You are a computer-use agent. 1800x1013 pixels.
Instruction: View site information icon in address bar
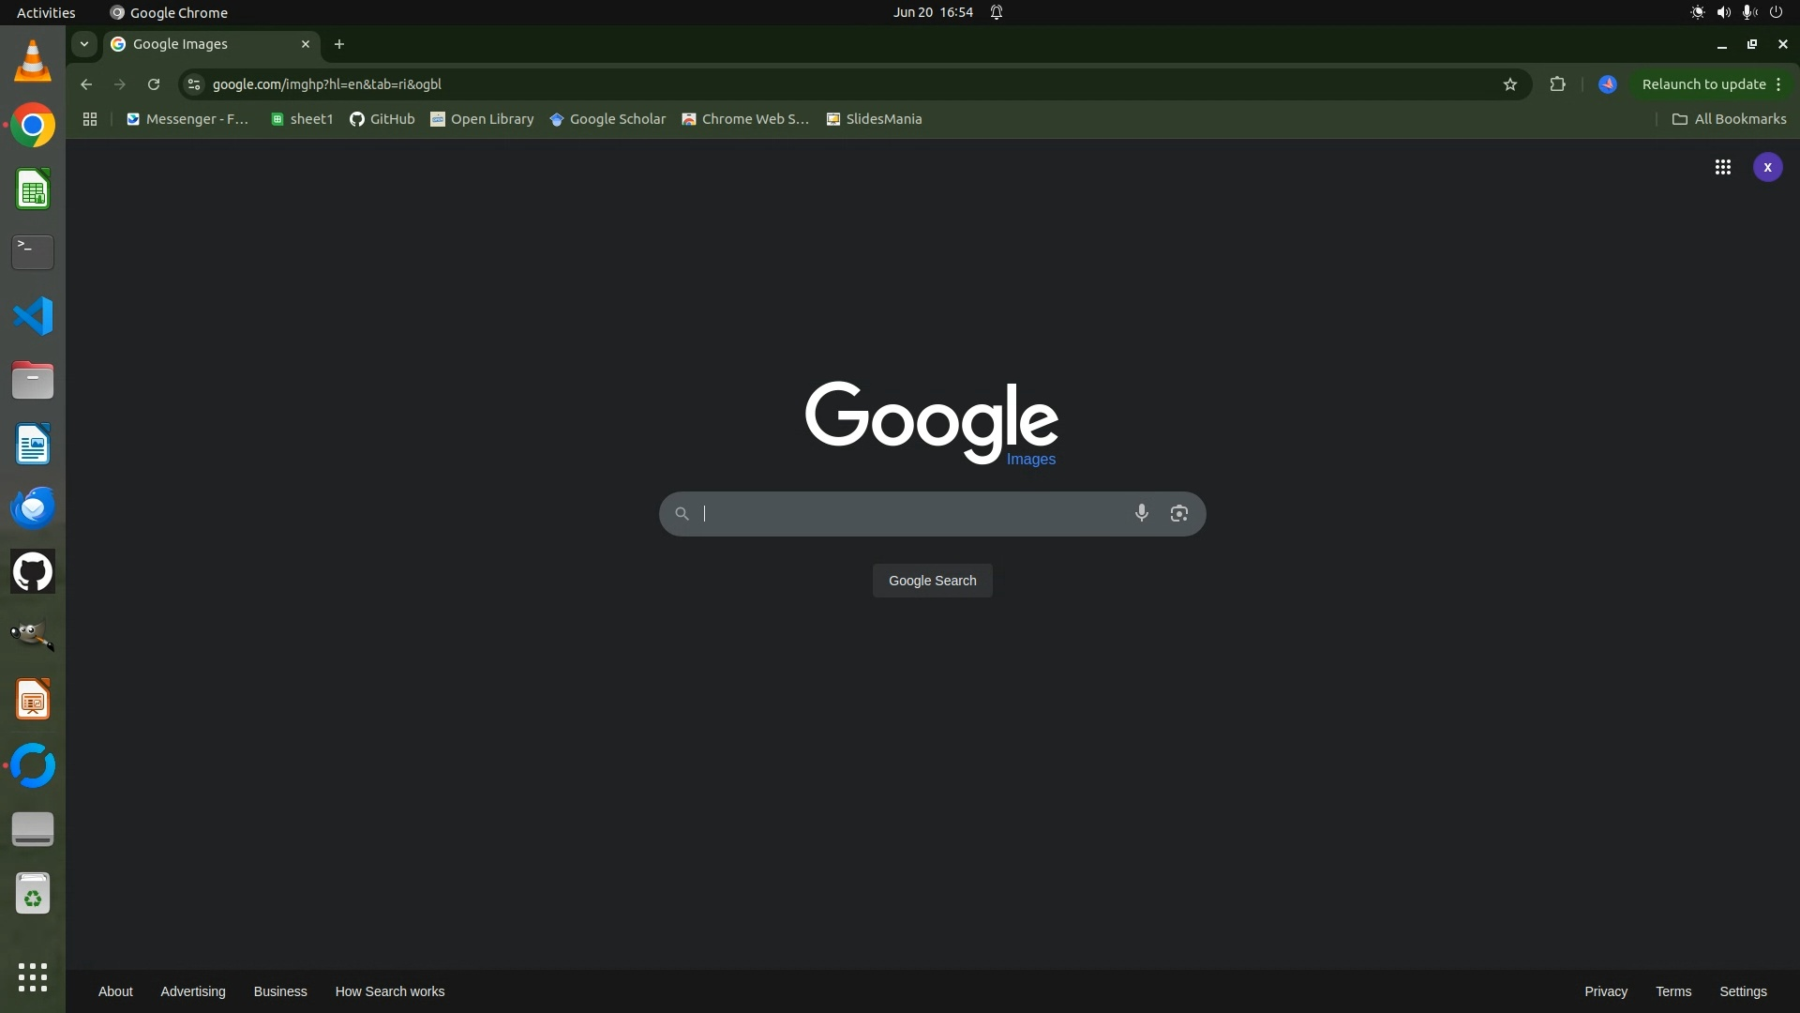[x=193, y=84]
